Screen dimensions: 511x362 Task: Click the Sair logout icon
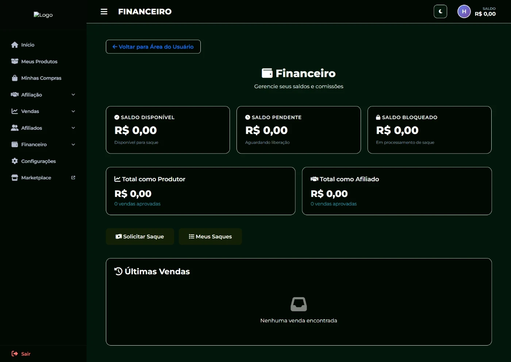tap(15, 354)
